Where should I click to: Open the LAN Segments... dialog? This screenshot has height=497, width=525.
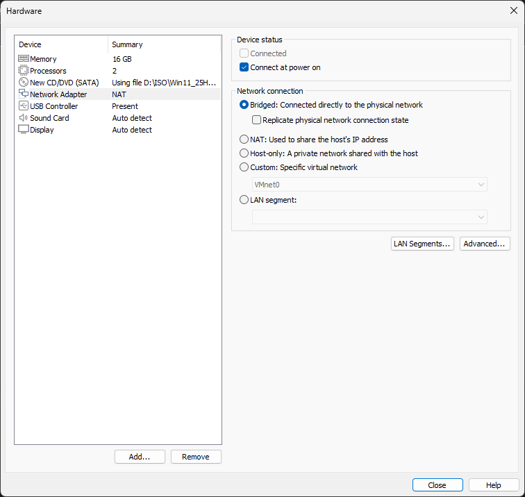pos(422,244)
